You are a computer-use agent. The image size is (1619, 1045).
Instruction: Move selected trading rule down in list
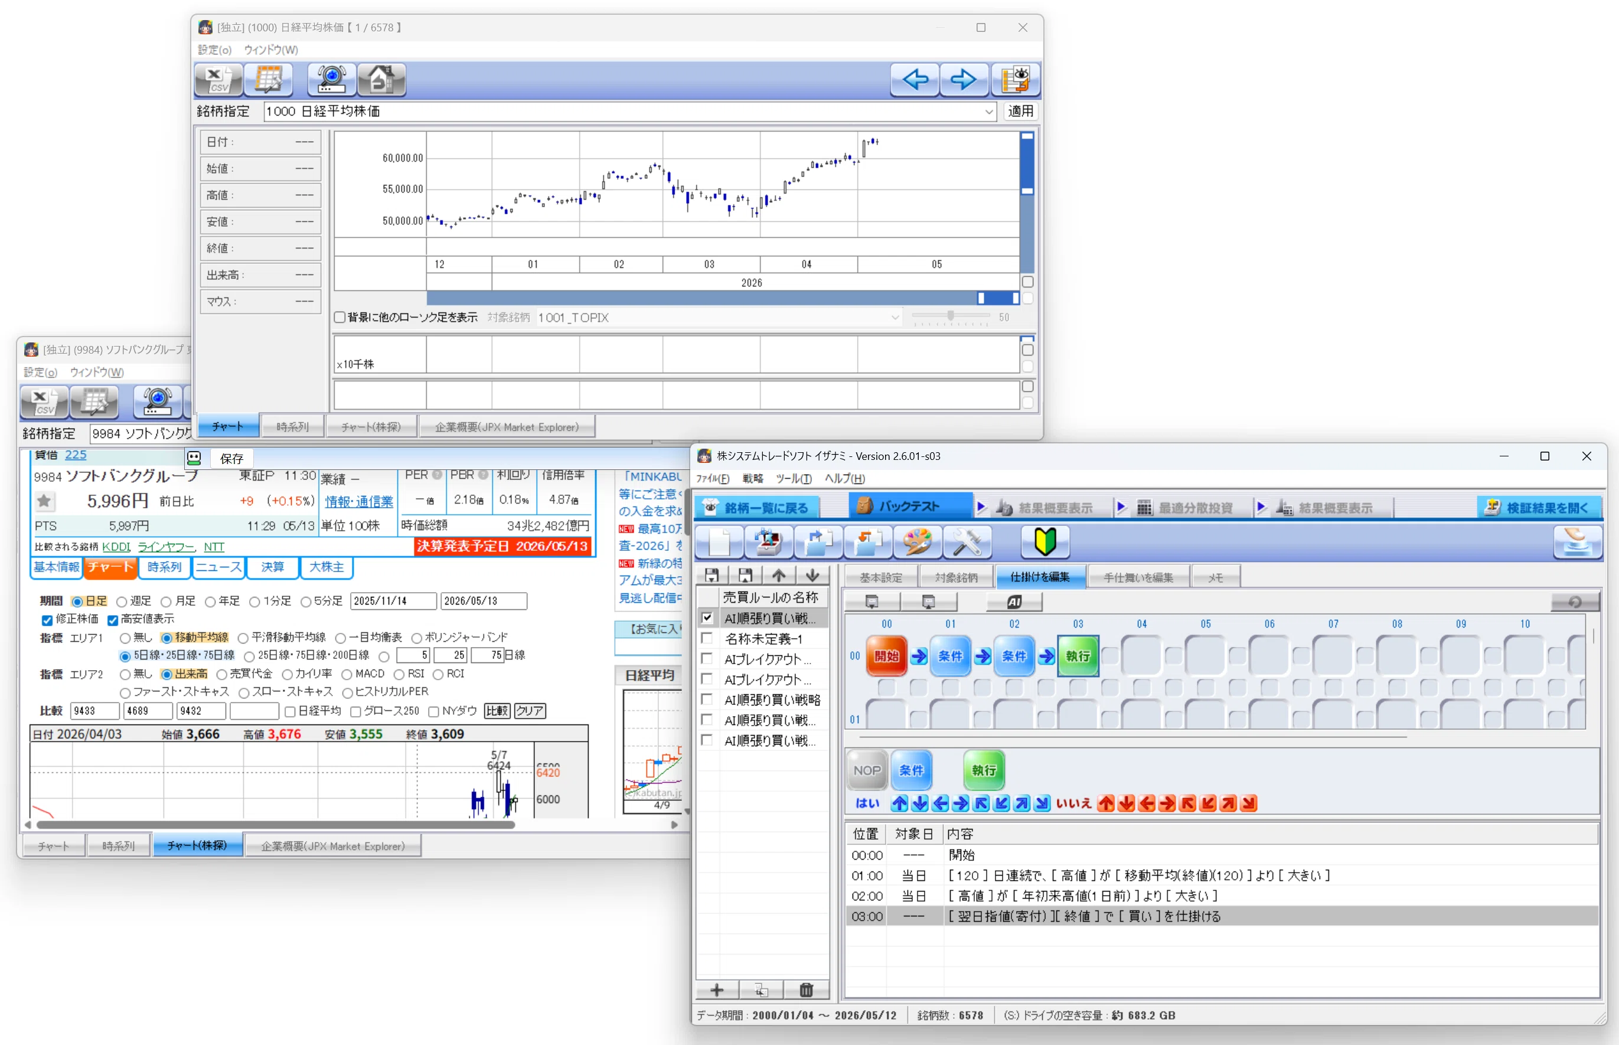click(x=812, y=576)
